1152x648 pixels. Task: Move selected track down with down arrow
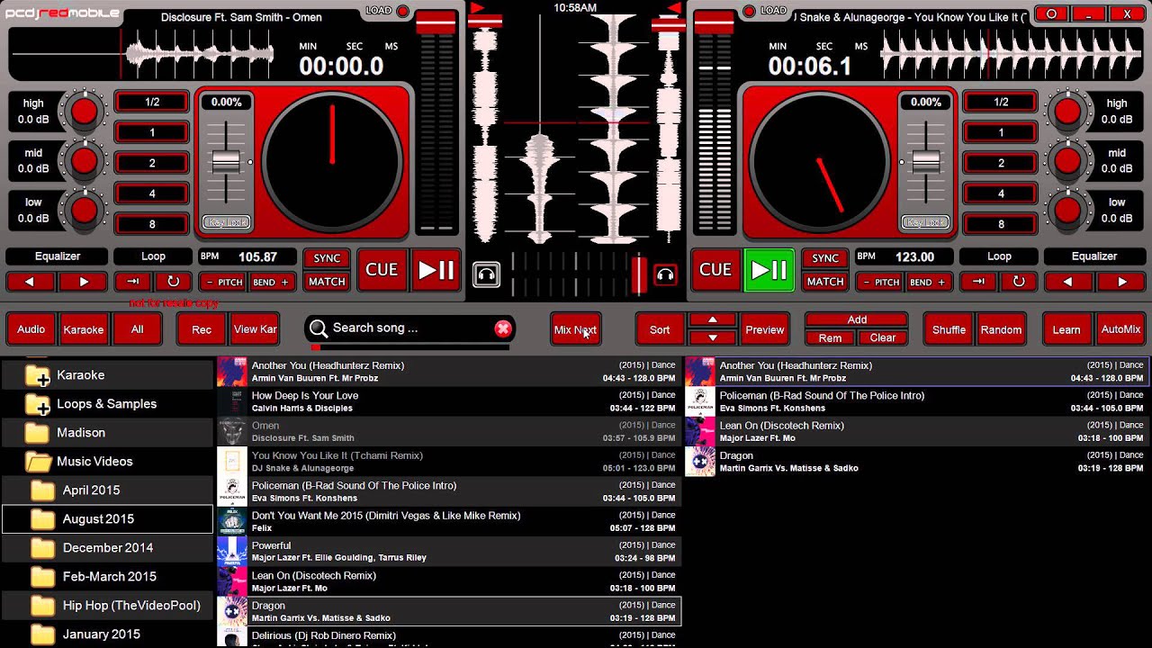point(712,337)
